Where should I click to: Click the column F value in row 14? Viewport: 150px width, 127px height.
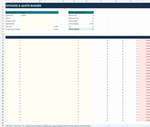tap(101, 40)
